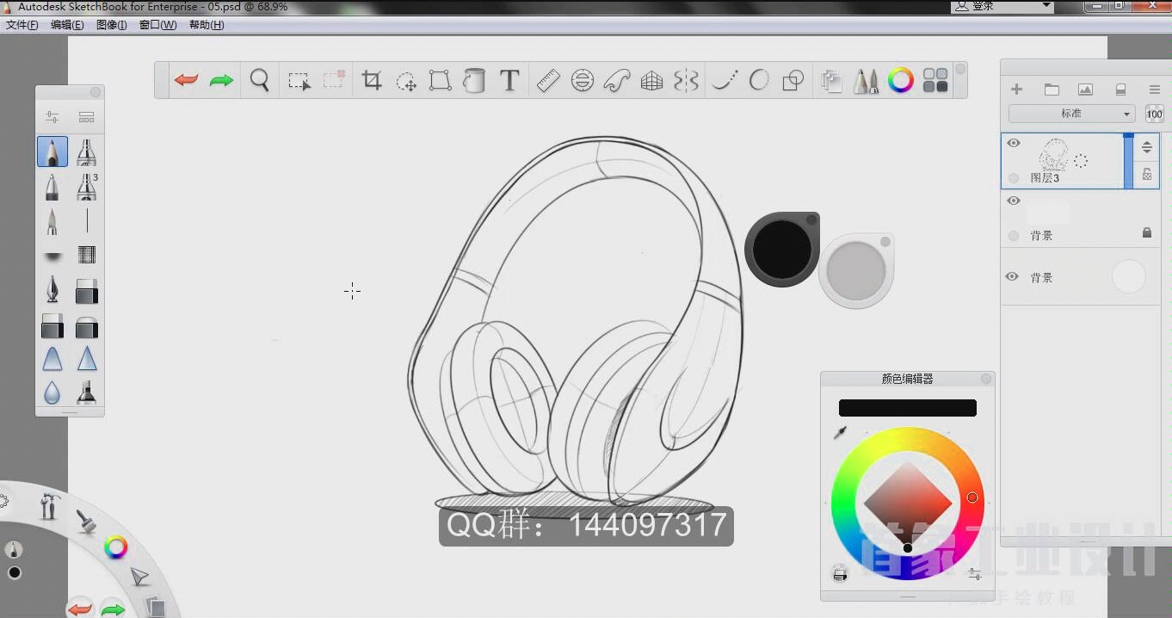Add a layer group folder
The height and width of the screenshot is (618, 1172).
[1052, 90]
